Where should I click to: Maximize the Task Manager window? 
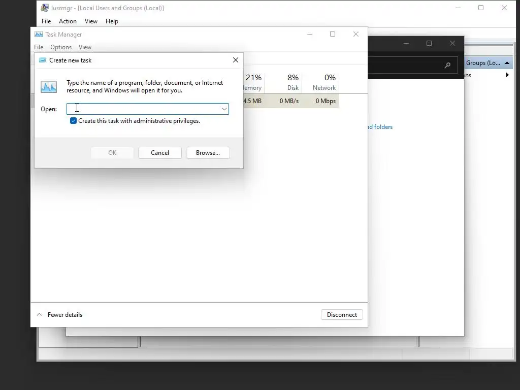point(333,34)
